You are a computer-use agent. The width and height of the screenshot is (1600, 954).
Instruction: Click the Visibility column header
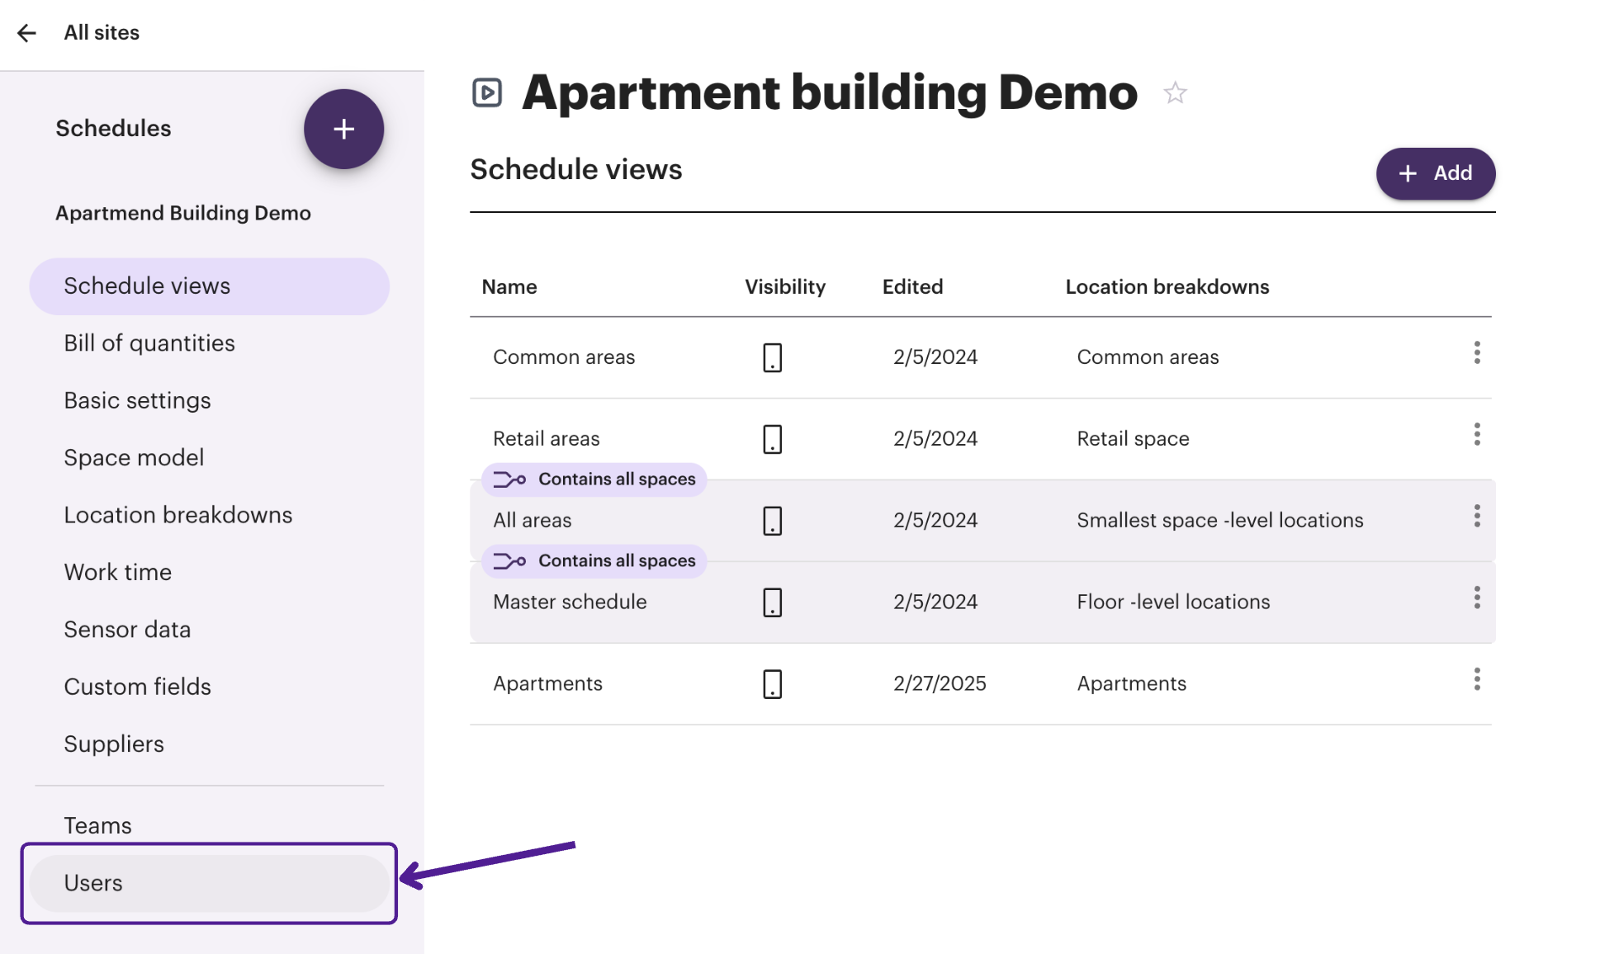tap(785, 287)
